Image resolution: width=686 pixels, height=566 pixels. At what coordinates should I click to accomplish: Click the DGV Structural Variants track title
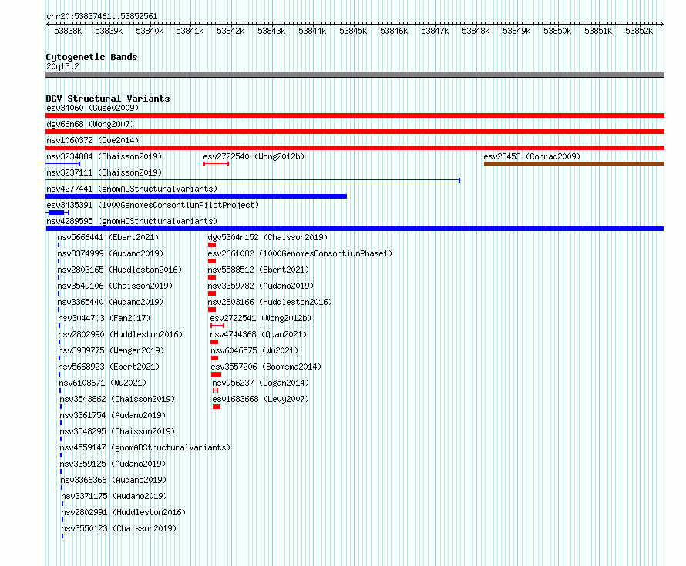108,99
